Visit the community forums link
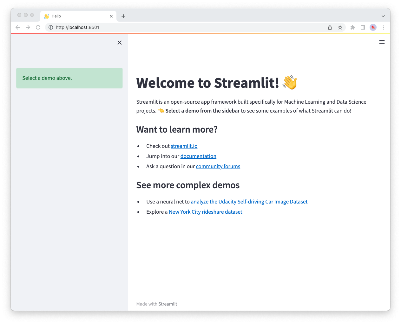The width and height of the screenshot is (401, 324). 218,166
